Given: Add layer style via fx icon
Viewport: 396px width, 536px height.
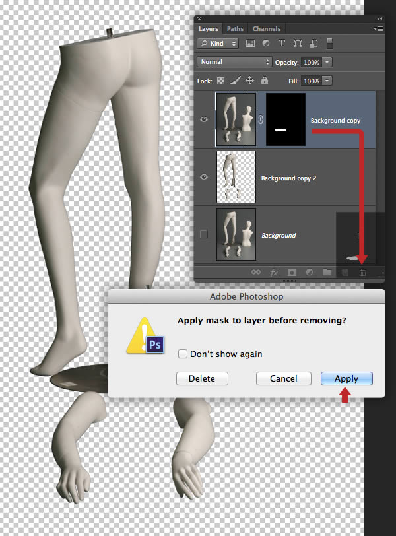Looking at the screenshot, I should (274, 272).
